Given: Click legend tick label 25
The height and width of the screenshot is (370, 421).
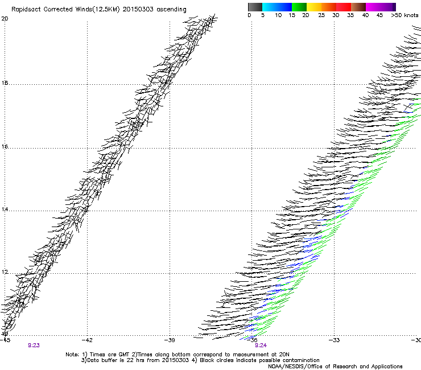Looking at the screenshot, I should (x=321, y=15).
